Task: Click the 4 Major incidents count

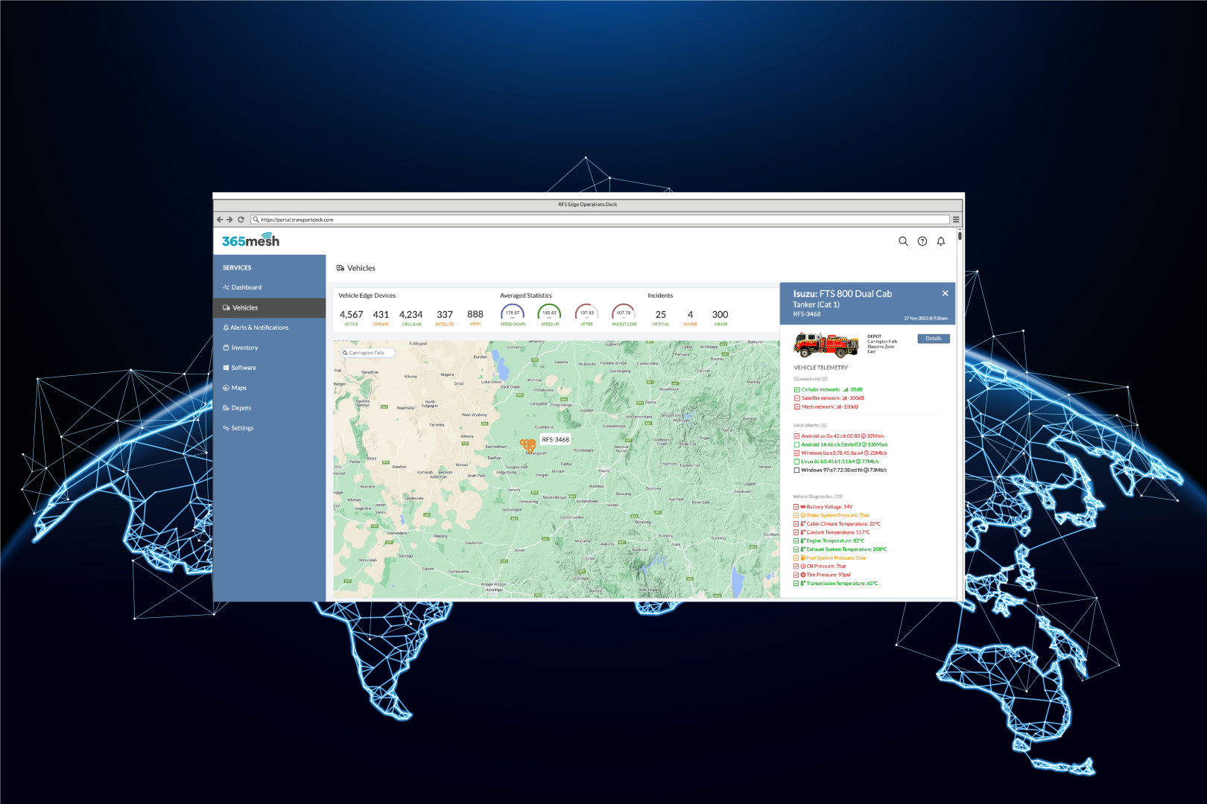Action: click(690, 315)
